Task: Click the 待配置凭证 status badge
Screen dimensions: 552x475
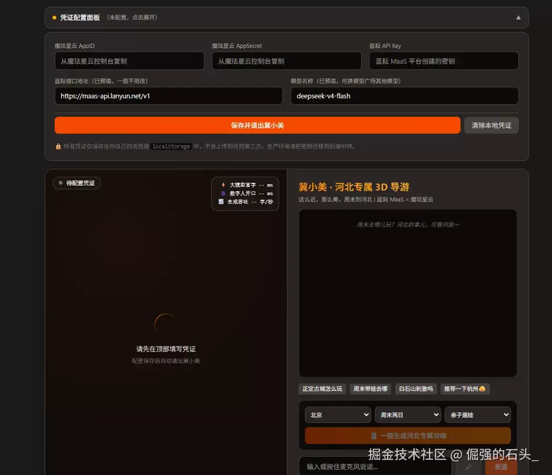Action: tap(77, 183)
